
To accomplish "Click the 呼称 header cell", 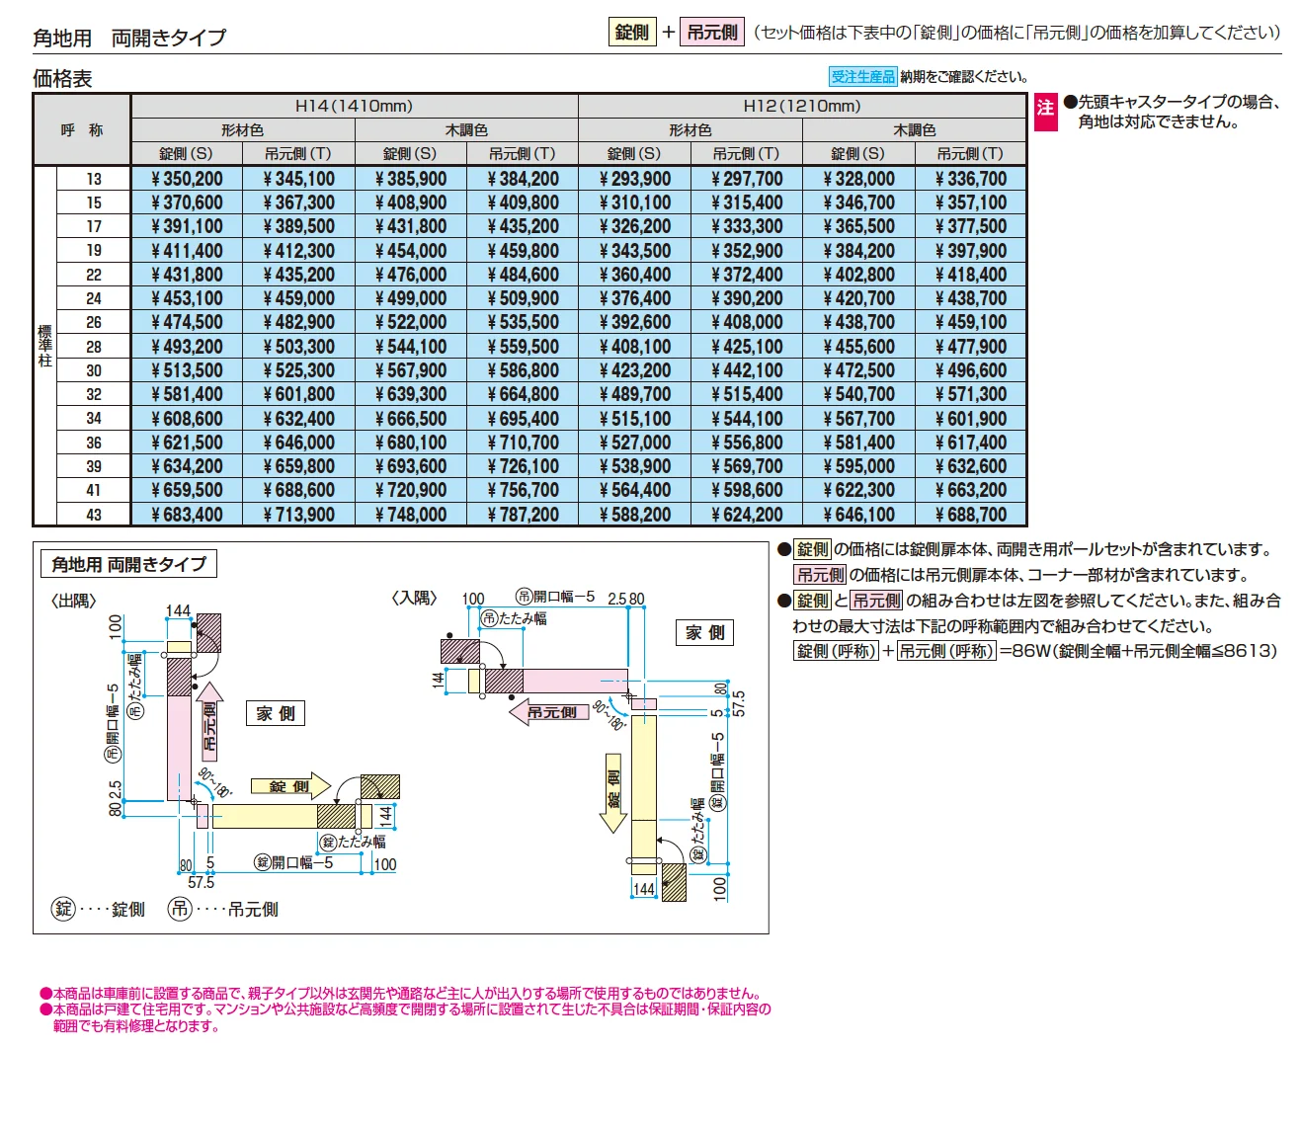I will click(x=82, y=129).
